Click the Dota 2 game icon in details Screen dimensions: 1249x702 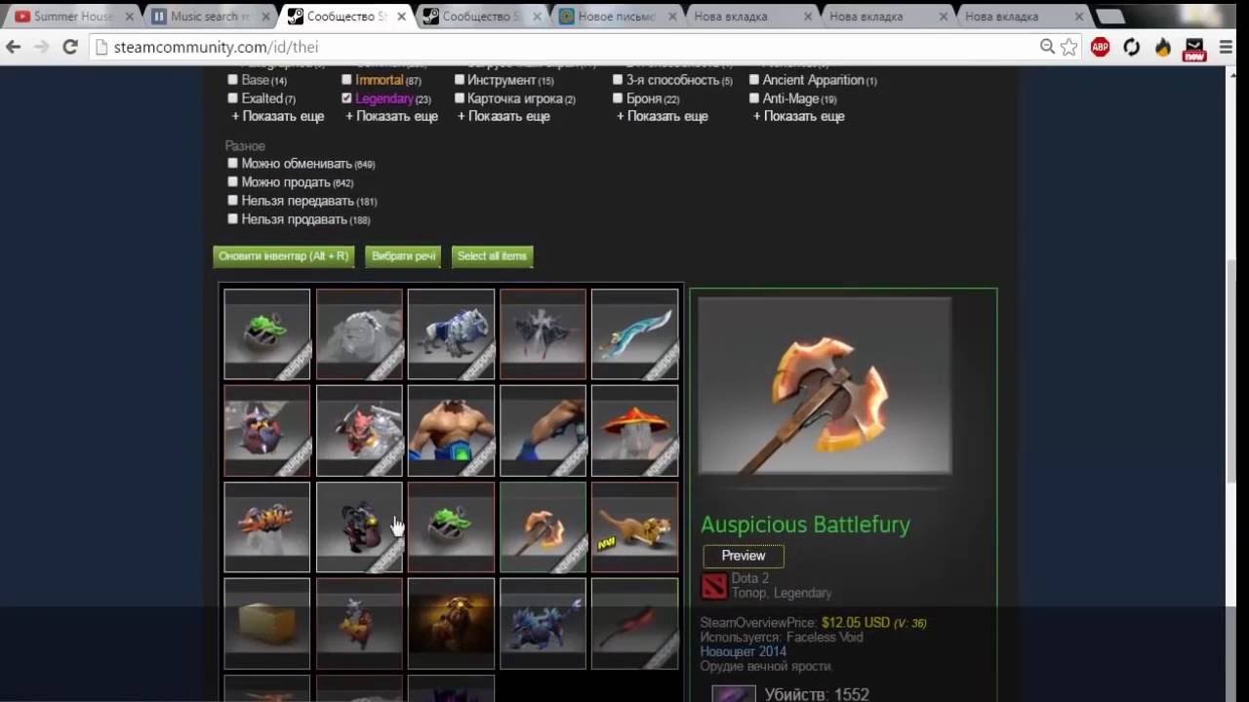pyautogui.click(x=714, y=586)
